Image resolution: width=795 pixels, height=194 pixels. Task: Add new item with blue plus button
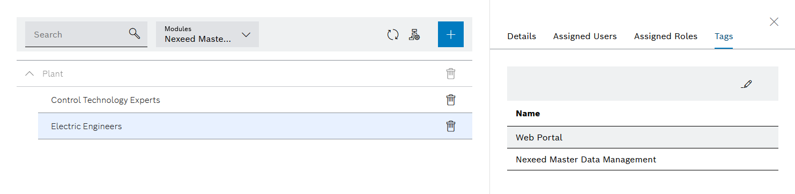[451, 34]
